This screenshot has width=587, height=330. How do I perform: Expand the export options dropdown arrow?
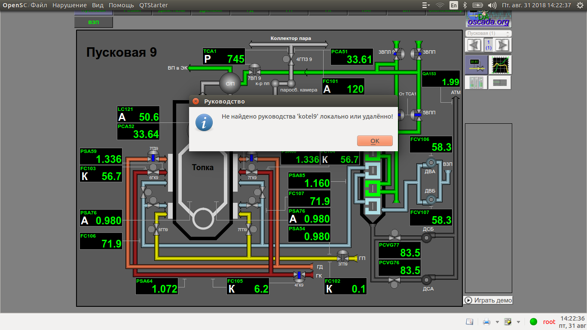click(519, 322)
